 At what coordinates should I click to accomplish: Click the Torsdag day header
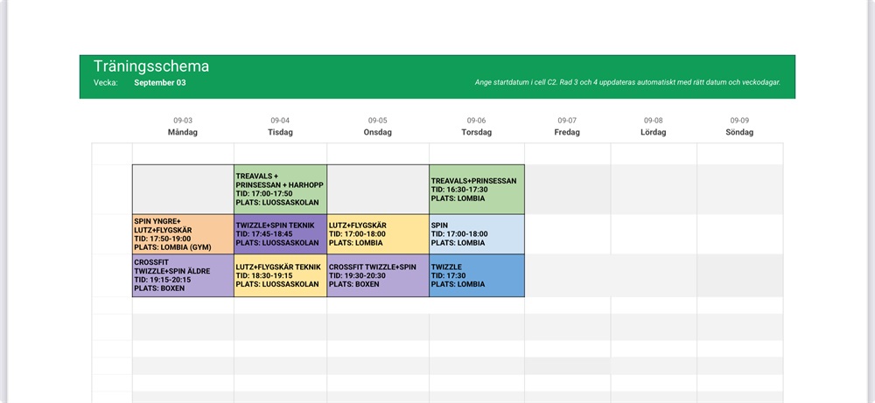point(476,133)
